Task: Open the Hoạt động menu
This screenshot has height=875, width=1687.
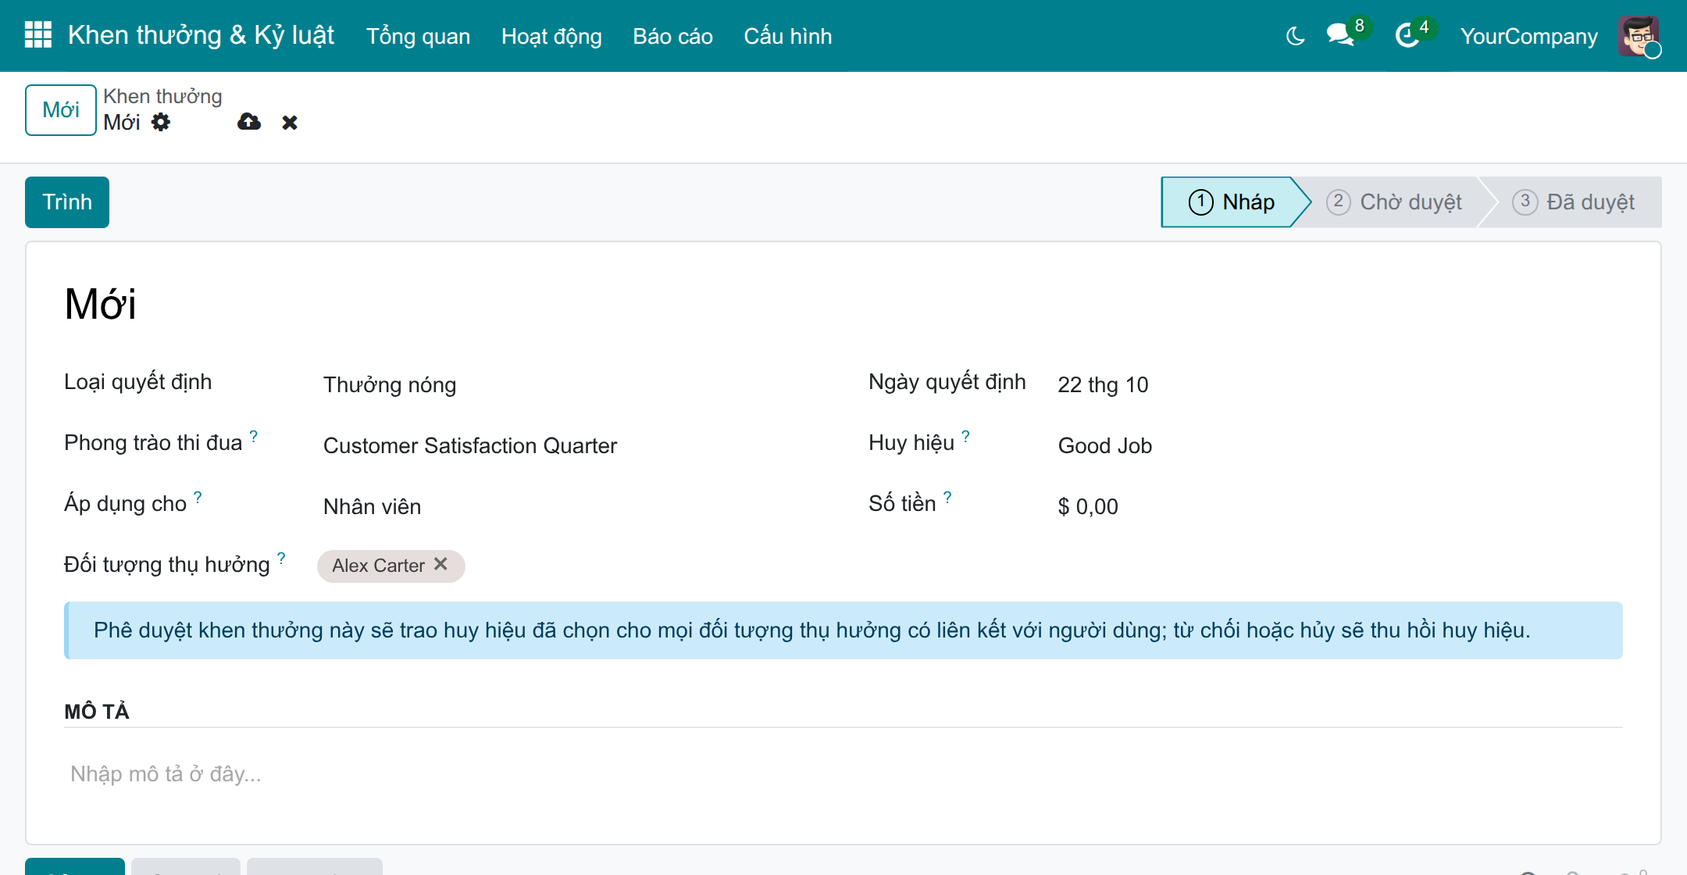Action: tap(551, 36)
